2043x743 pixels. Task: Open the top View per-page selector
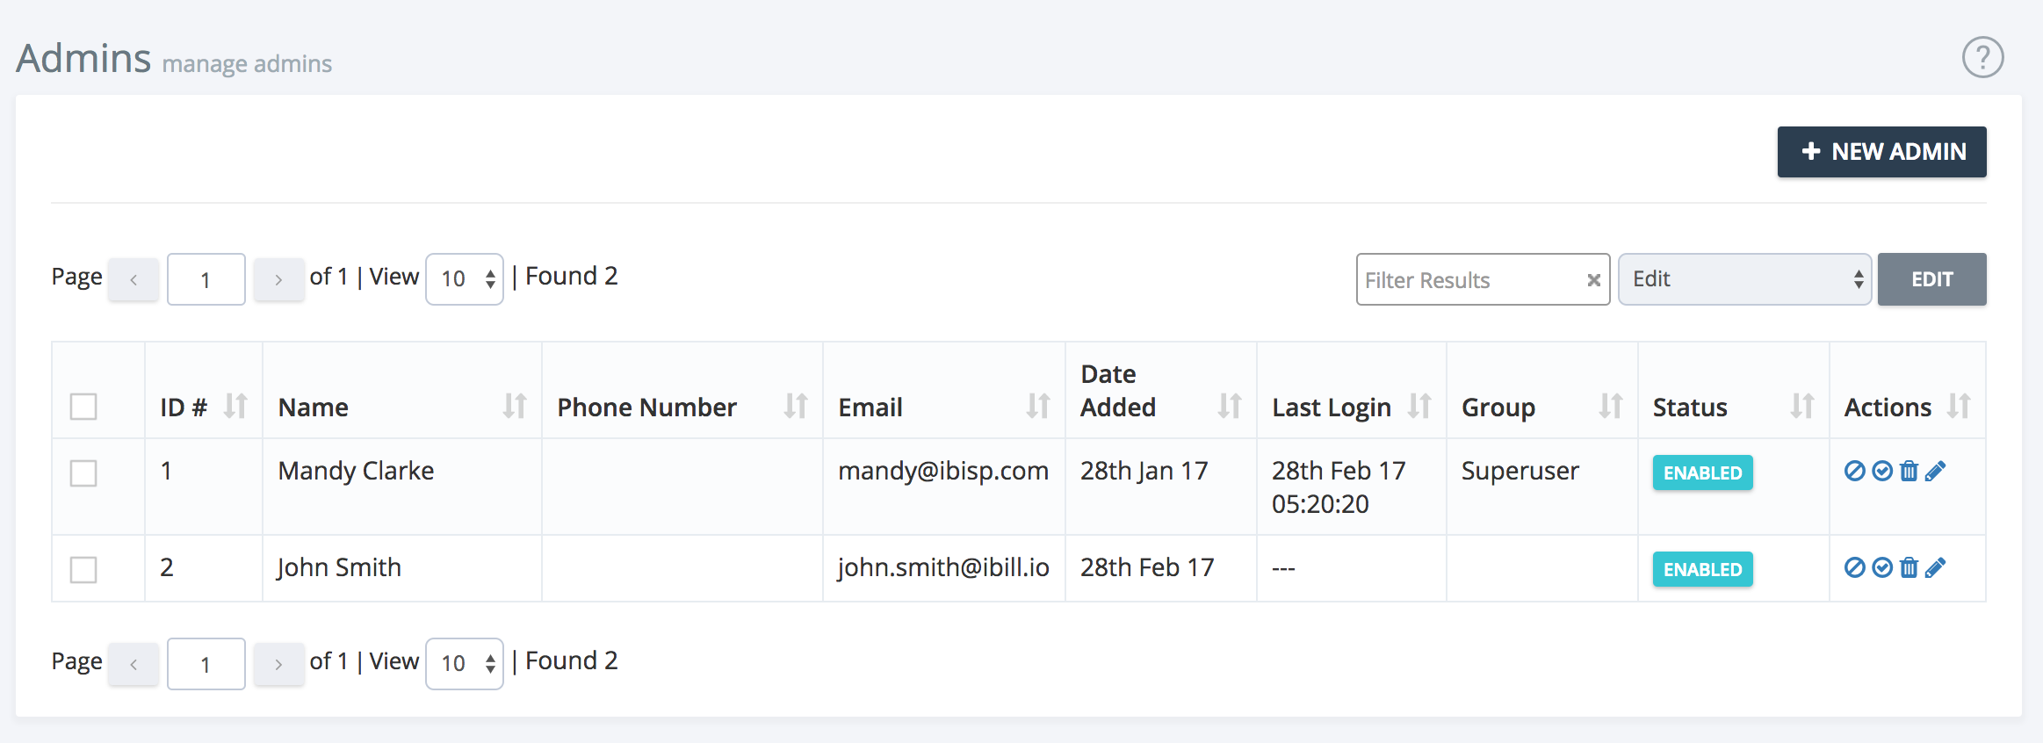[x=464, y=278]
